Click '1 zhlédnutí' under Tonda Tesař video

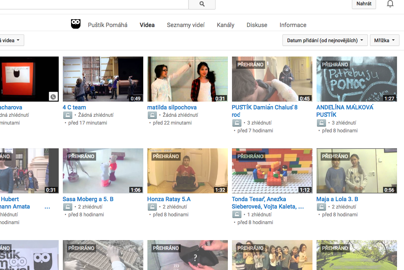(x=259, y=214)
